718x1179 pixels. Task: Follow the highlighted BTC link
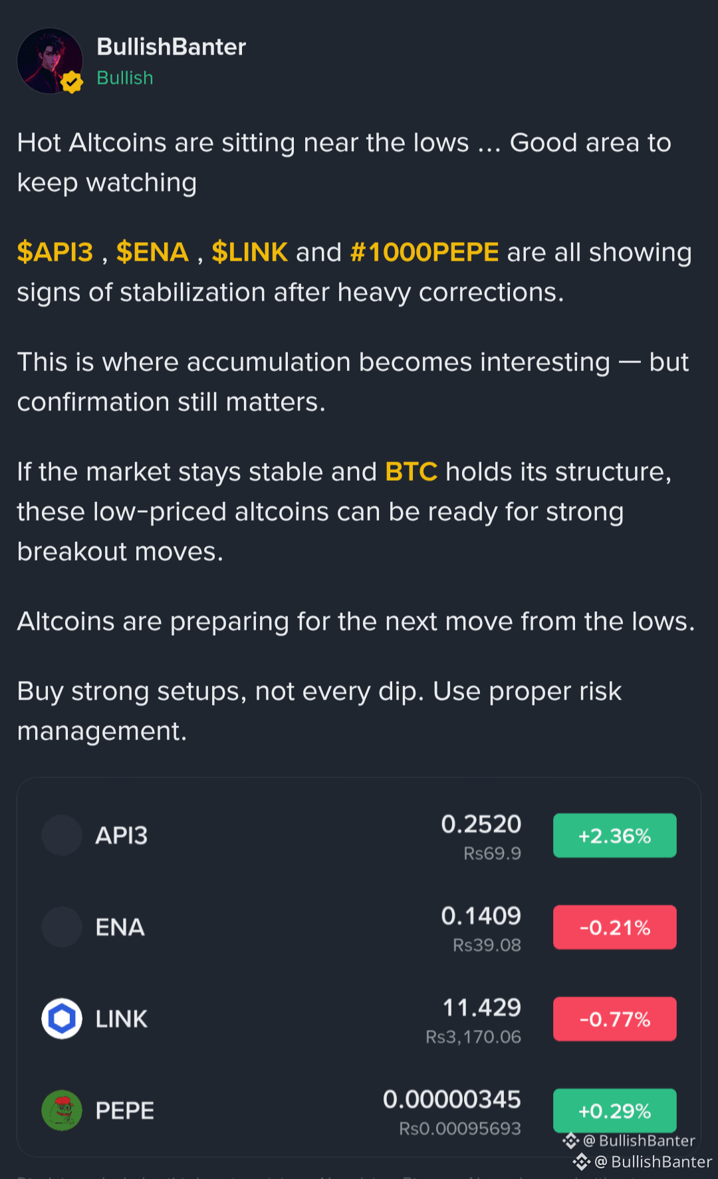(412, 472)
